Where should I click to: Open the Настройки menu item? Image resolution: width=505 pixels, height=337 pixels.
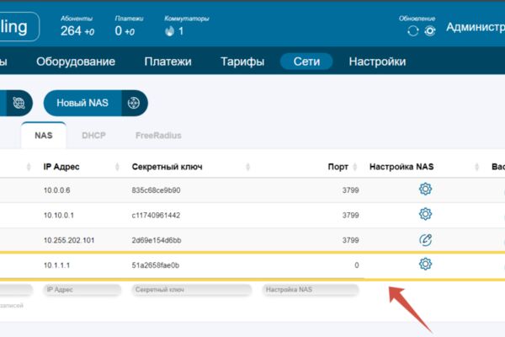tap(377, 62)
